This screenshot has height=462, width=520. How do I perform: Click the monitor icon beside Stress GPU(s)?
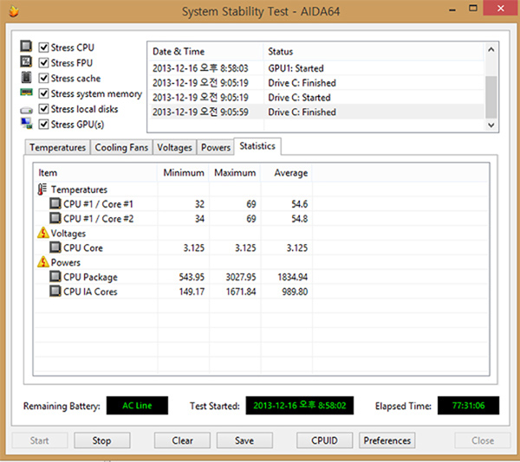pos(27,124)
